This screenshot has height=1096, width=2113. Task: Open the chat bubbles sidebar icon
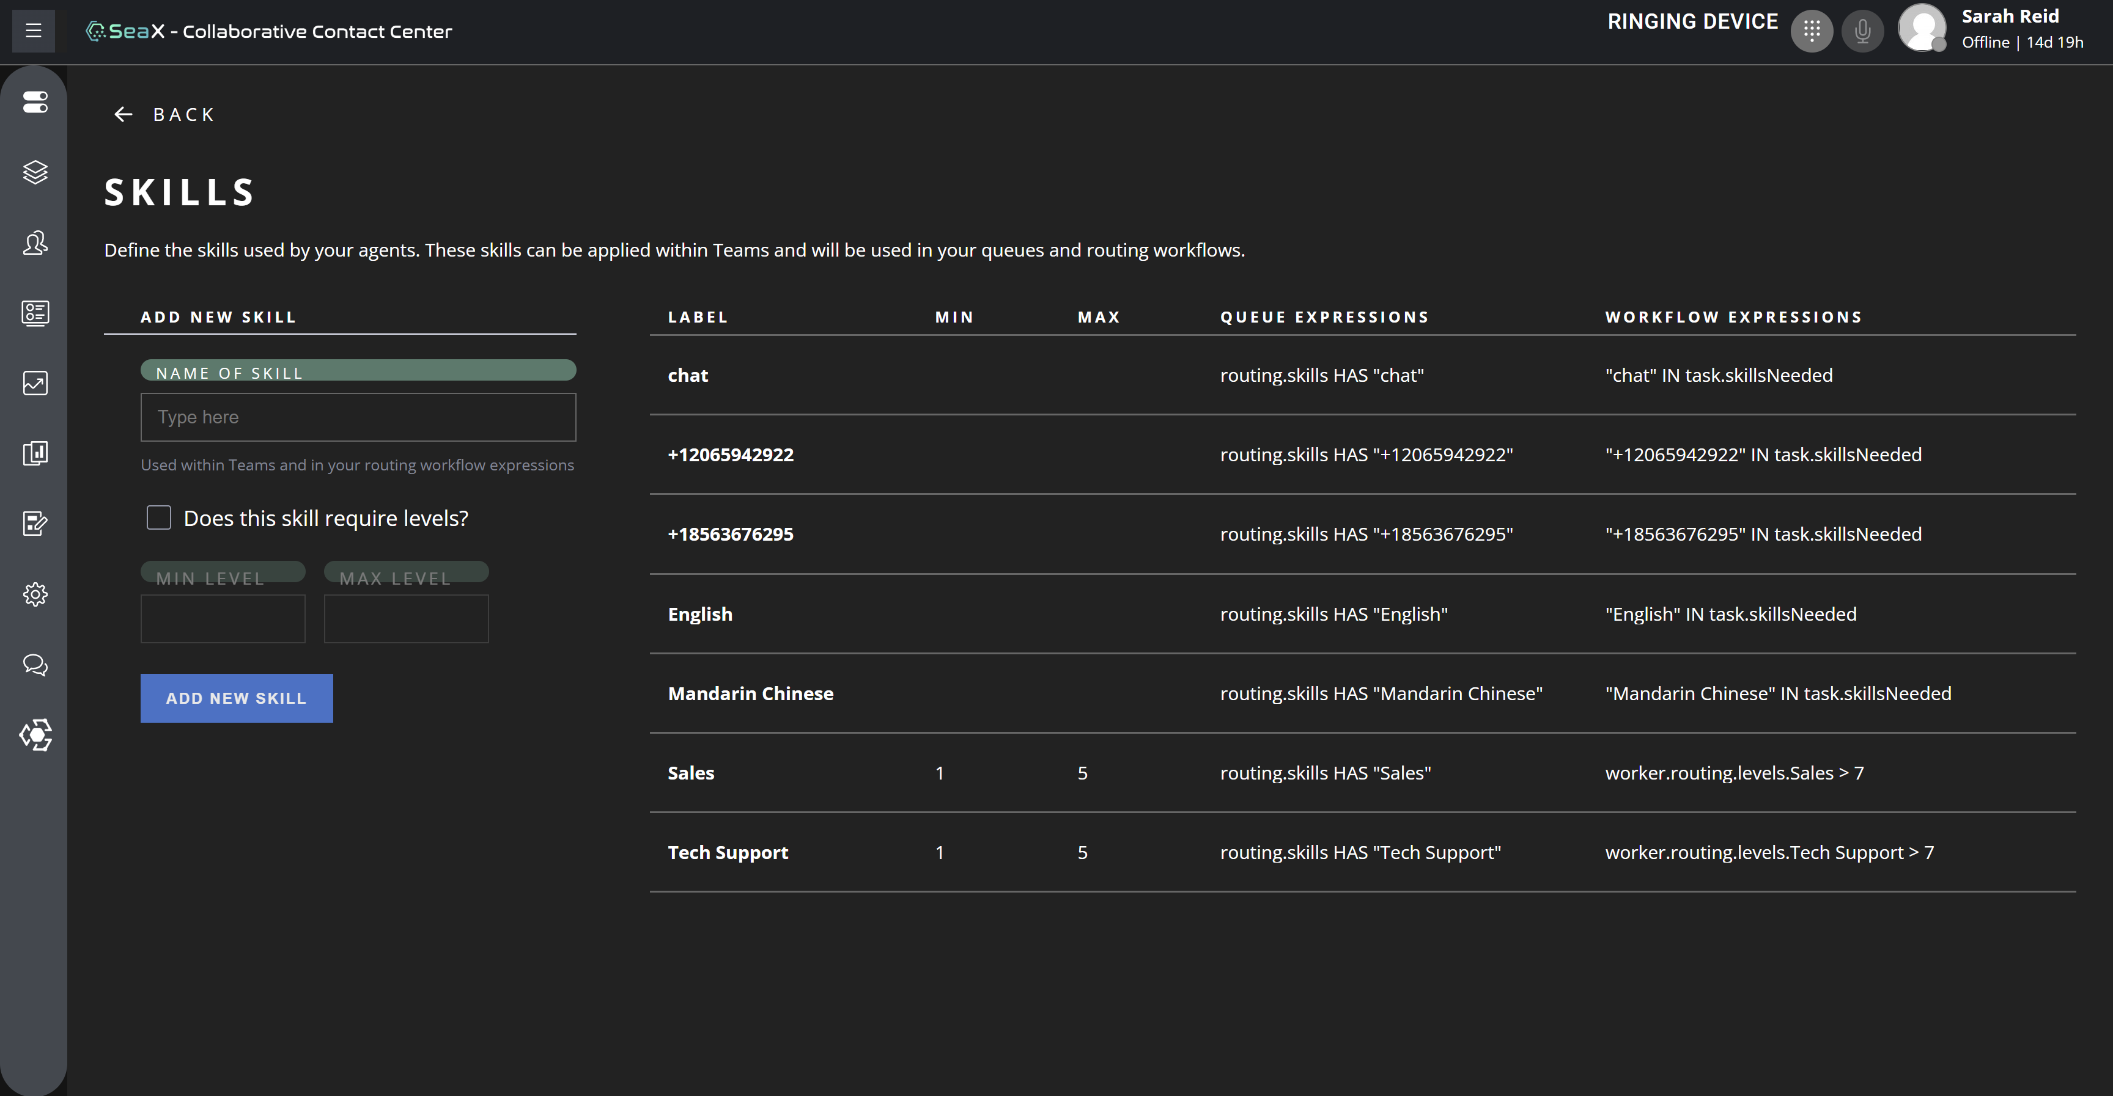[34, 665]
